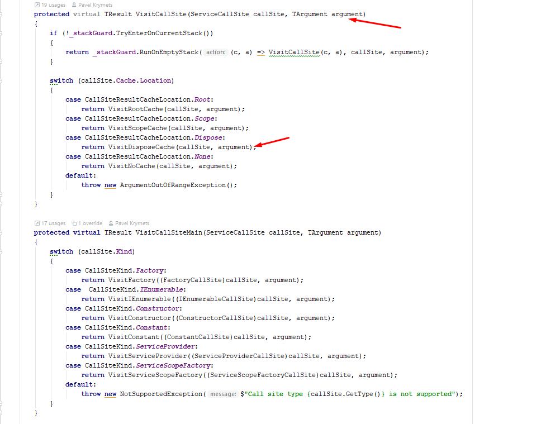
Task: Click the VisitServiceScopeFactory method call
Action: coord(155,375)
